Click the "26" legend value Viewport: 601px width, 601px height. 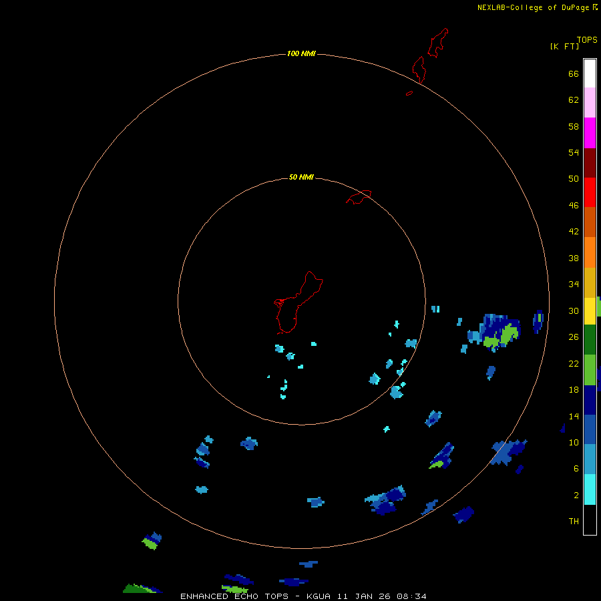click(x=574, y=337)
